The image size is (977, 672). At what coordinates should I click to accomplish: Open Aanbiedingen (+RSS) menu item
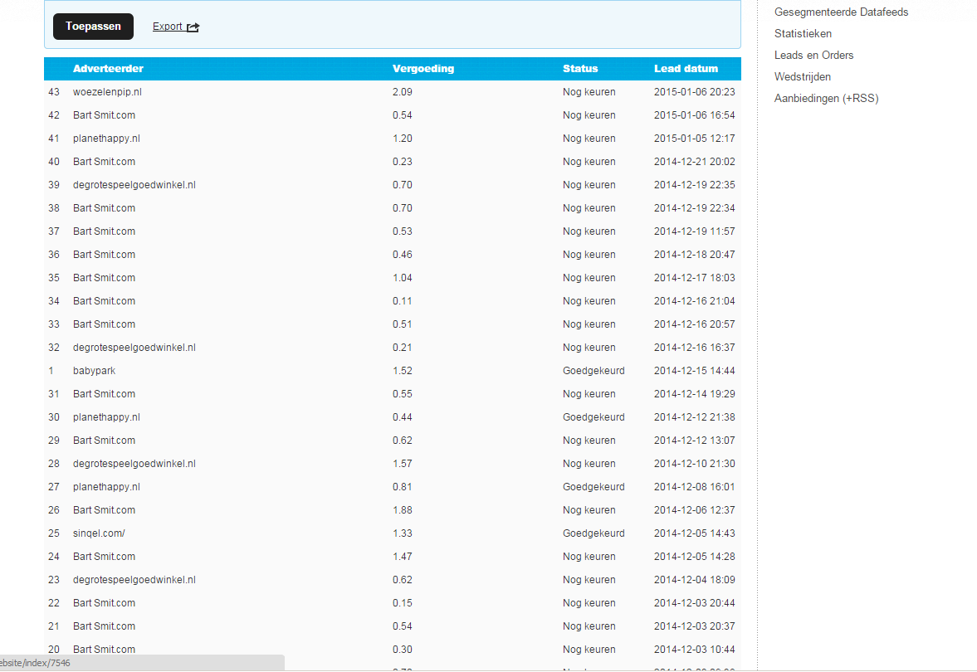826,99
